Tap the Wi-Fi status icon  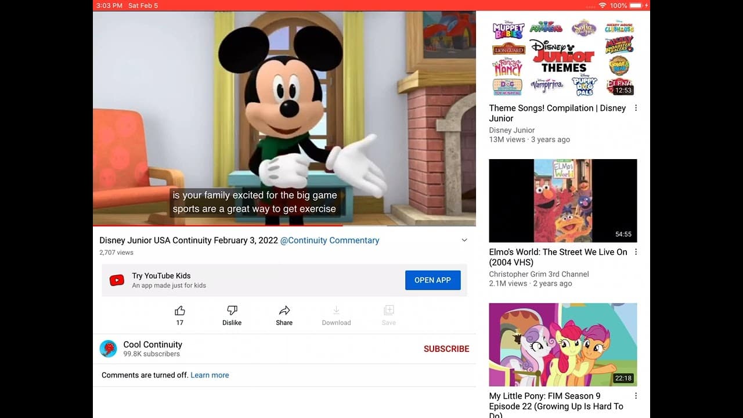[603, 5]
